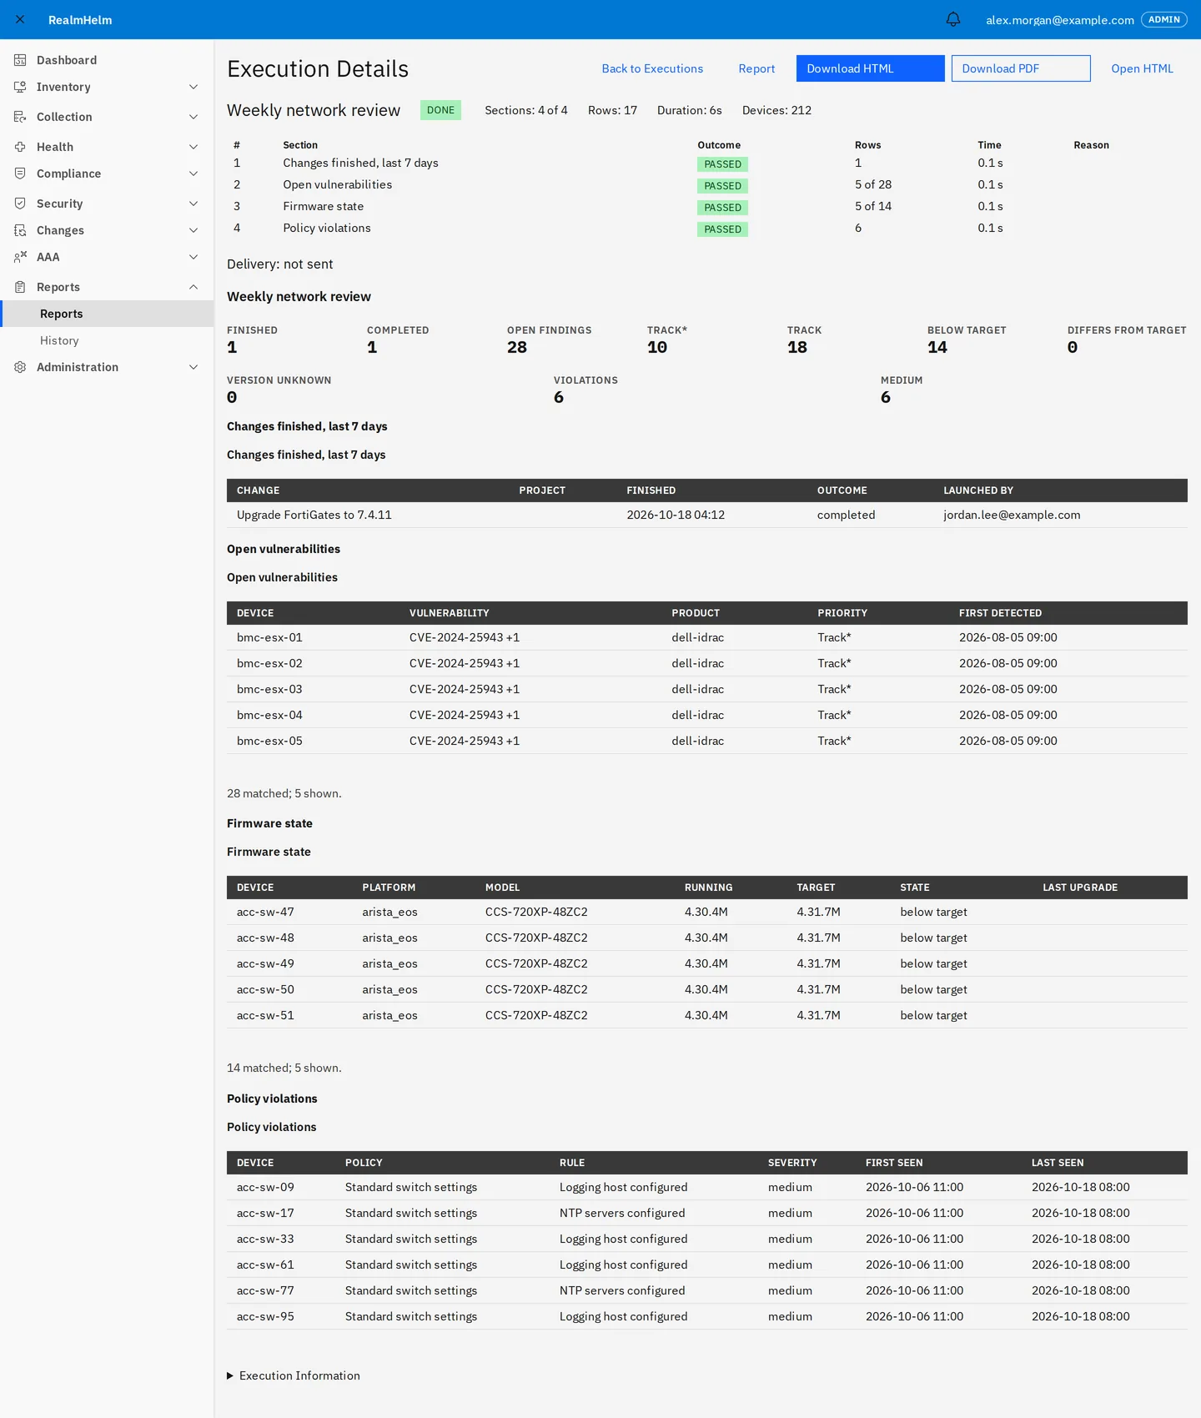Expand the Inventory menu chevron

click(x=193, y=87)
